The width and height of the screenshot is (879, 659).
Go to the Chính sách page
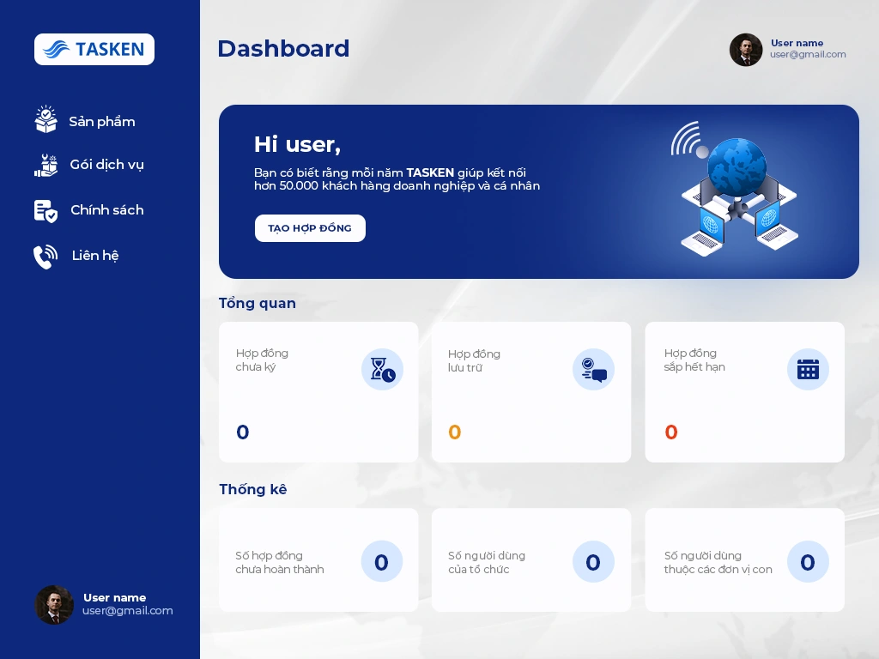107,210
